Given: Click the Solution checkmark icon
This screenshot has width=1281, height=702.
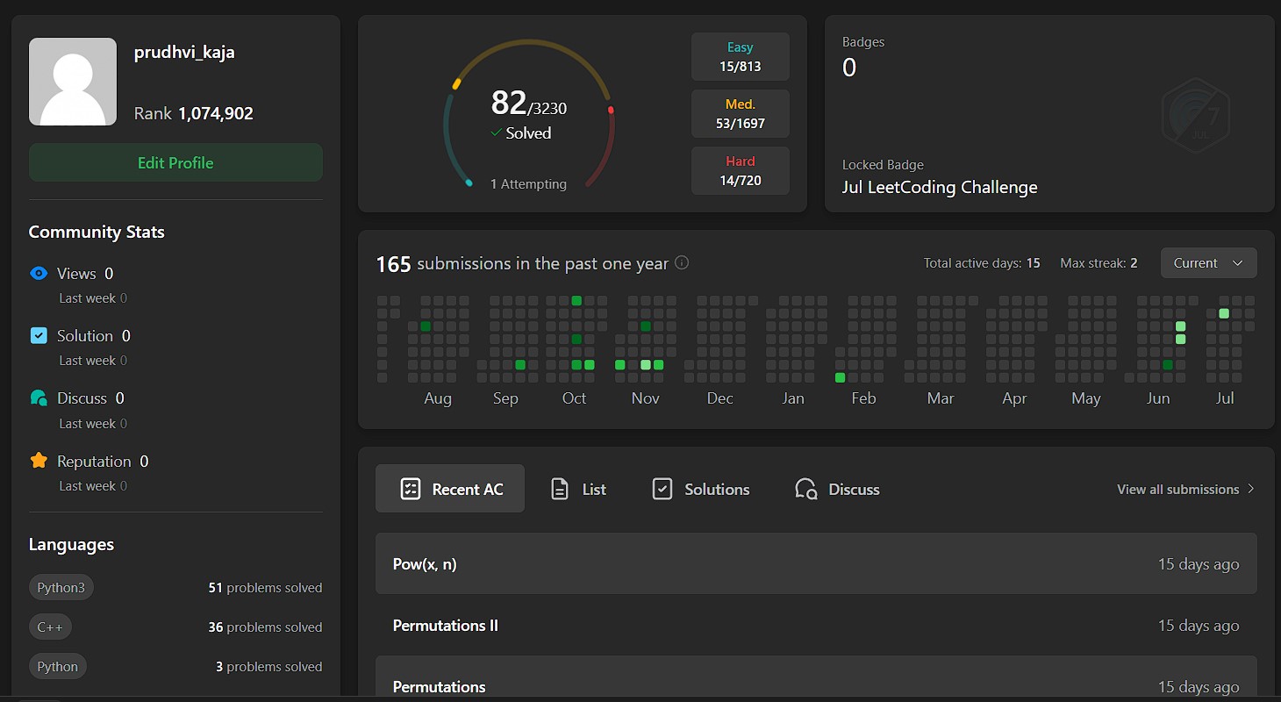Looking at the screenshot, I should click(39, 335).
